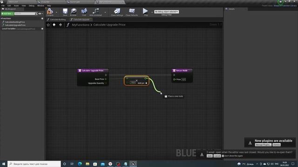Open the Play options dropdown arrow
Screen dimensions: 298x167
coord(152,12)
